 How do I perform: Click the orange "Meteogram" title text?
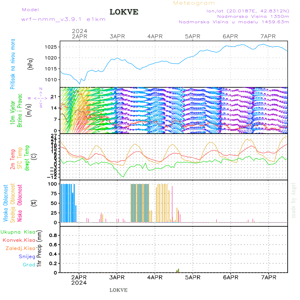pyautogui.click(x=194, y=3)
